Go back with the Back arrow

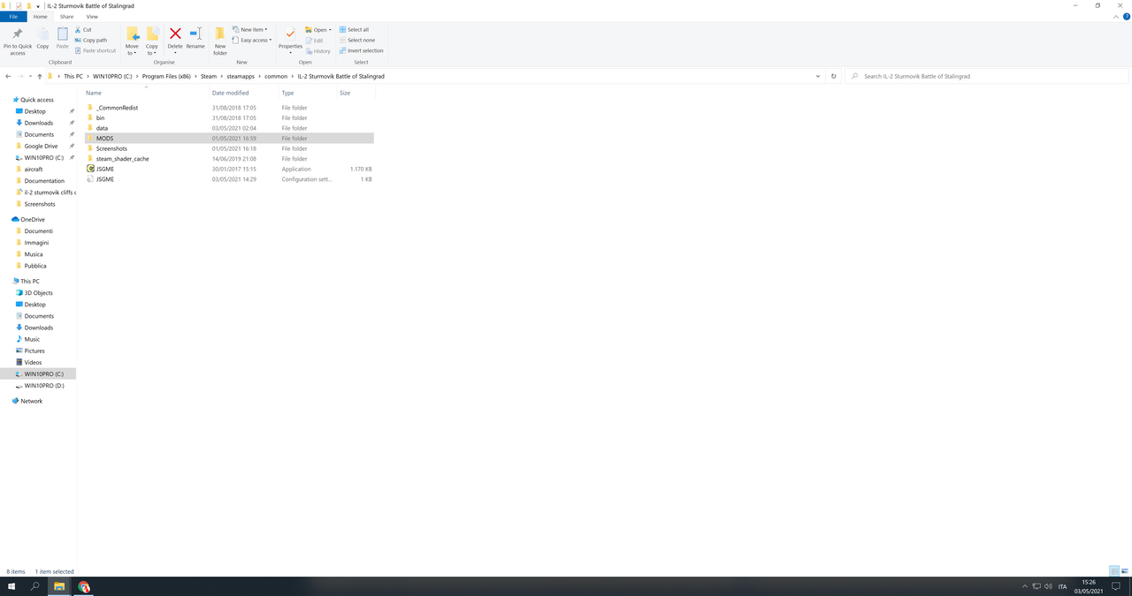pyautogui.click(x=8, y=76)
